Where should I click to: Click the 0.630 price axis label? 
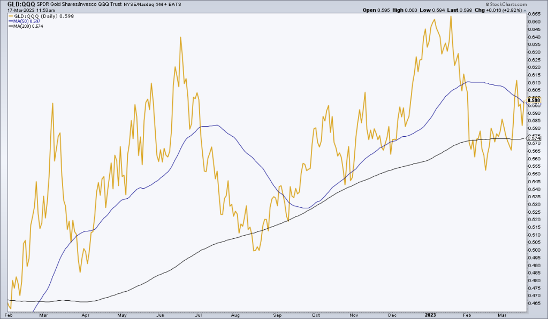535,52
